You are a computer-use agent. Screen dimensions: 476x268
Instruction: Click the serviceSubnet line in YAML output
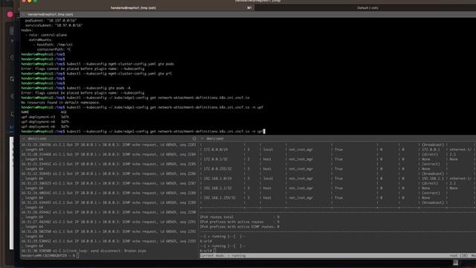pos(54,25)
